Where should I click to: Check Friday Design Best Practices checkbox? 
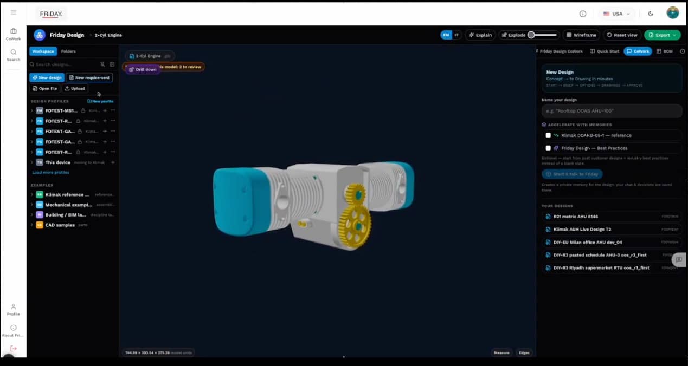548,148
